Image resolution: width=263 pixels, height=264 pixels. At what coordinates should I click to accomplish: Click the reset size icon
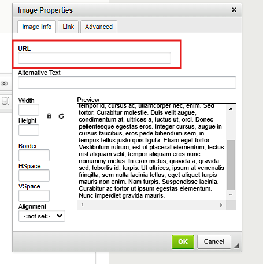pos(61,116)
